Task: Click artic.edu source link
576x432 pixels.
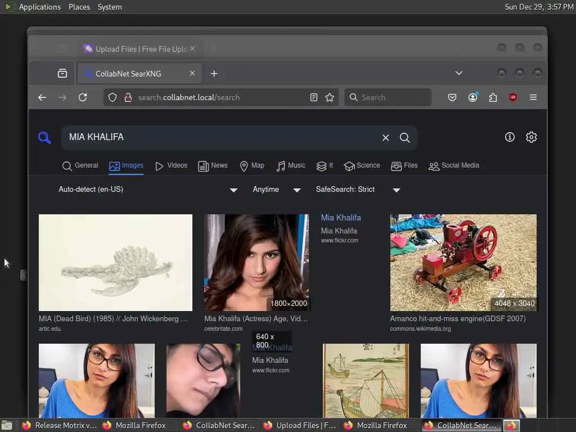Action: click(49, 328)
